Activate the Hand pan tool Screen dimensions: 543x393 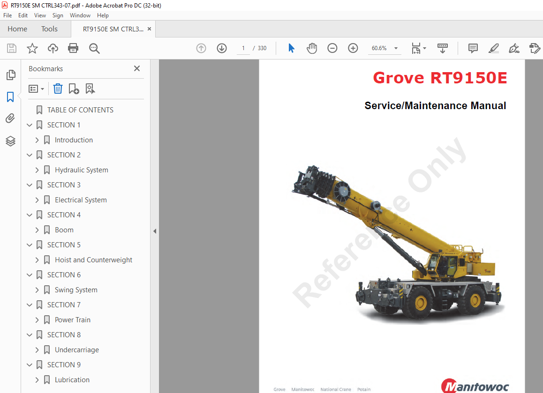click(x=312, y=48)
